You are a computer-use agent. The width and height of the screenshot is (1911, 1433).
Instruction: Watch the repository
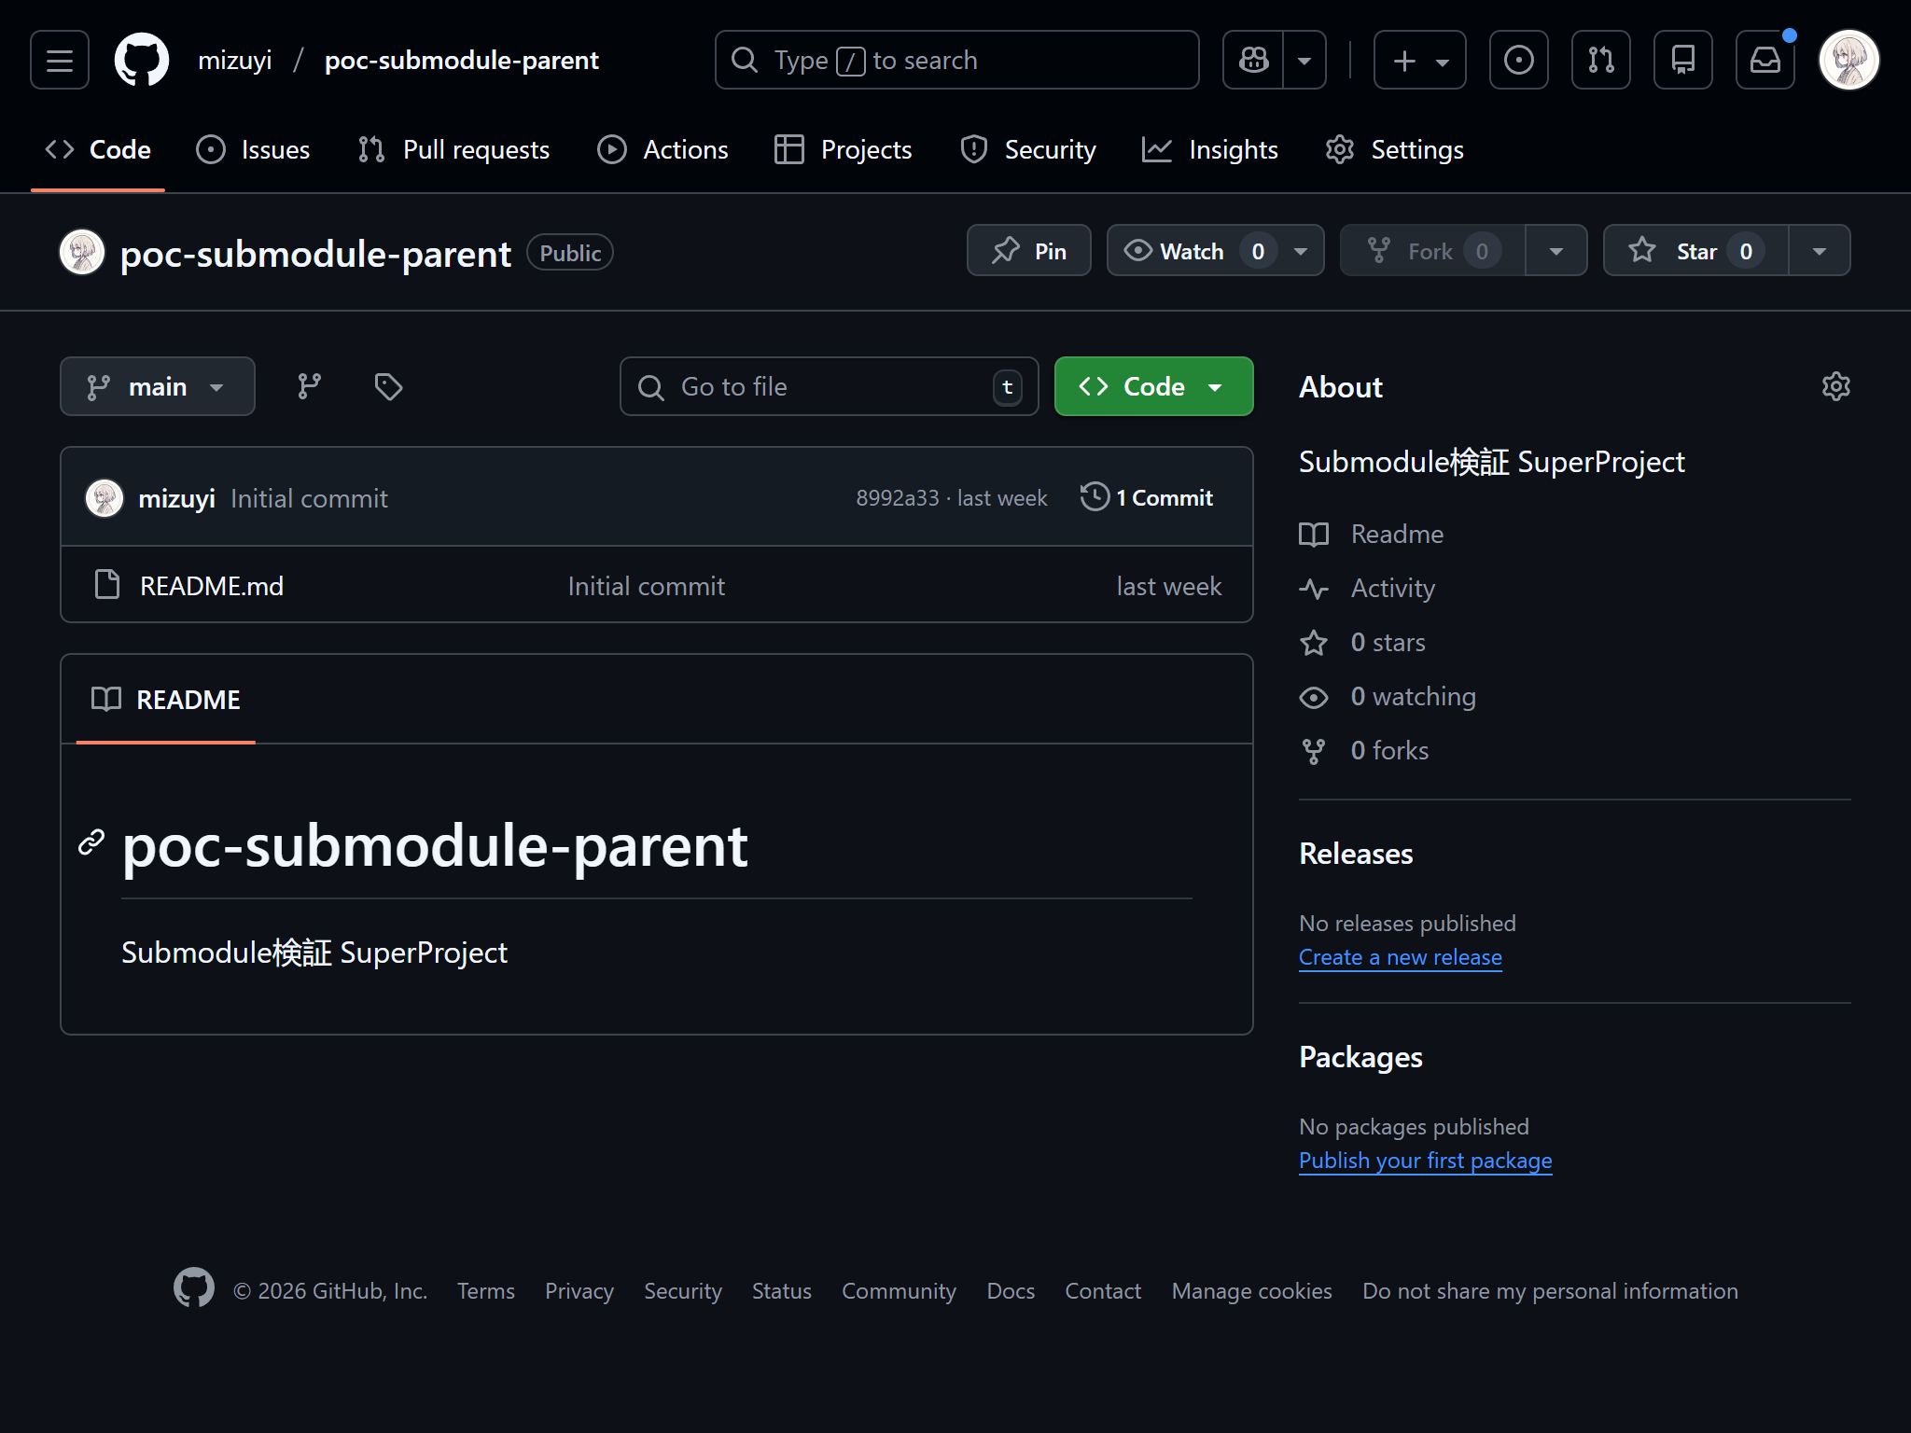click(1190, 250)
